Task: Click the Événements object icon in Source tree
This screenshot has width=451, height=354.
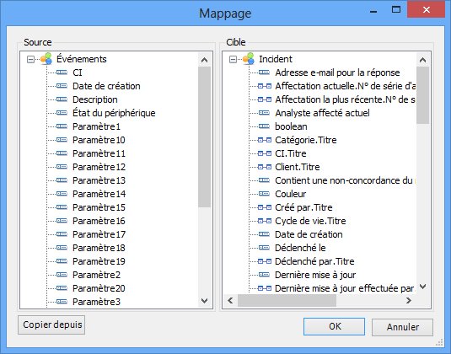Action: coord(46,59)
